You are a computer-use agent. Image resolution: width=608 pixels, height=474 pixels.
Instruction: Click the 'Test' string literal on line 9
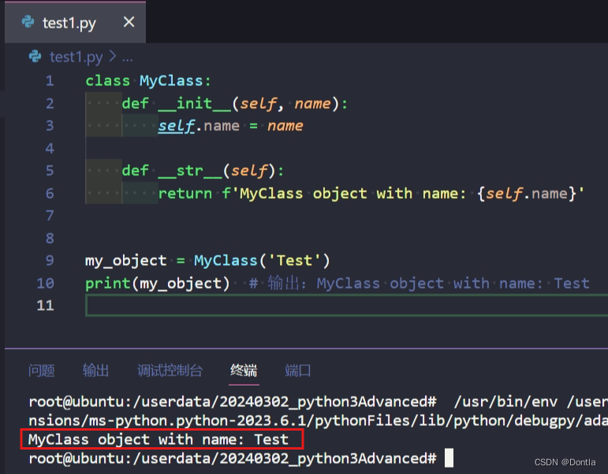coord(294,260)
